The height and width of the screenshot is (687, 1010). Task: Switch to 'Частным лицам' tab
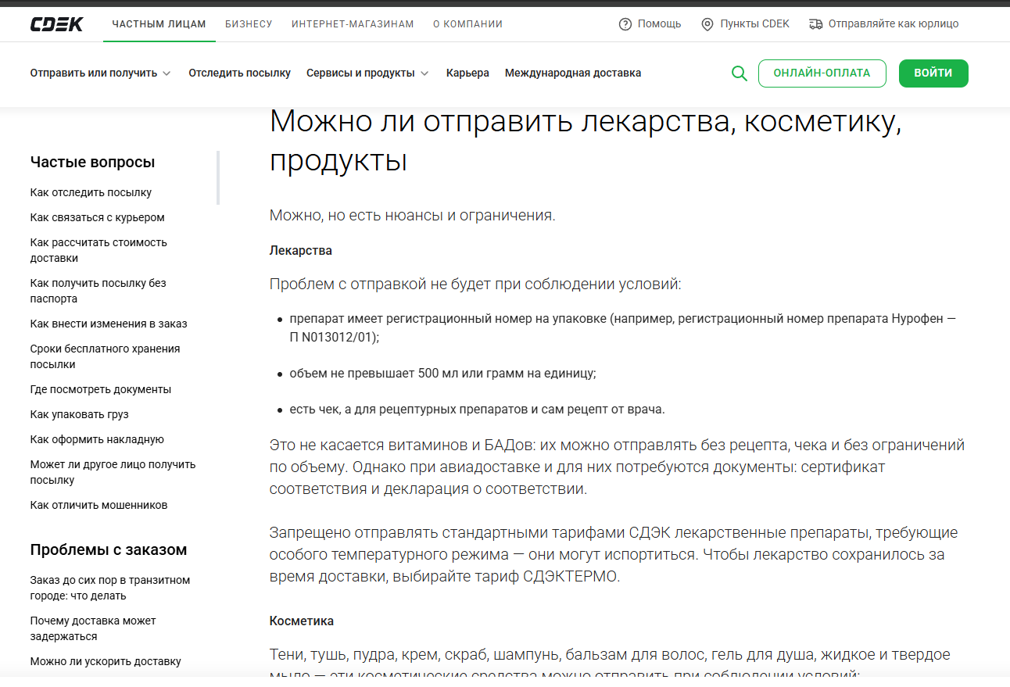pyautogui.click(x=159, y=24)
